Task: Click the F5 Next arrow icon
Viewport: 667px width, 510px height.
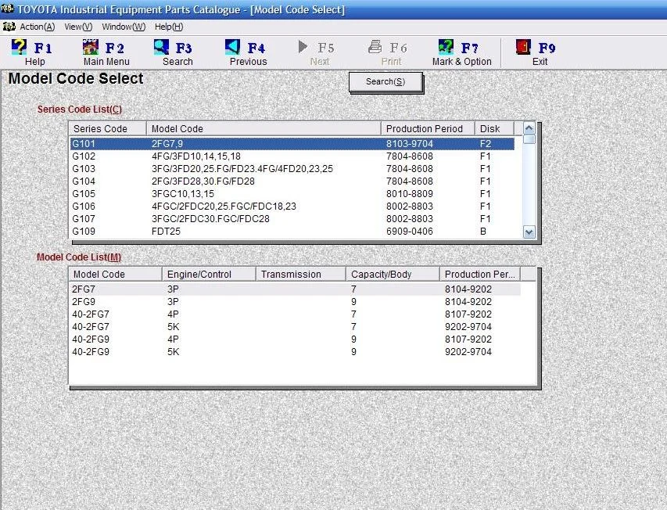Action: (303, 47)
